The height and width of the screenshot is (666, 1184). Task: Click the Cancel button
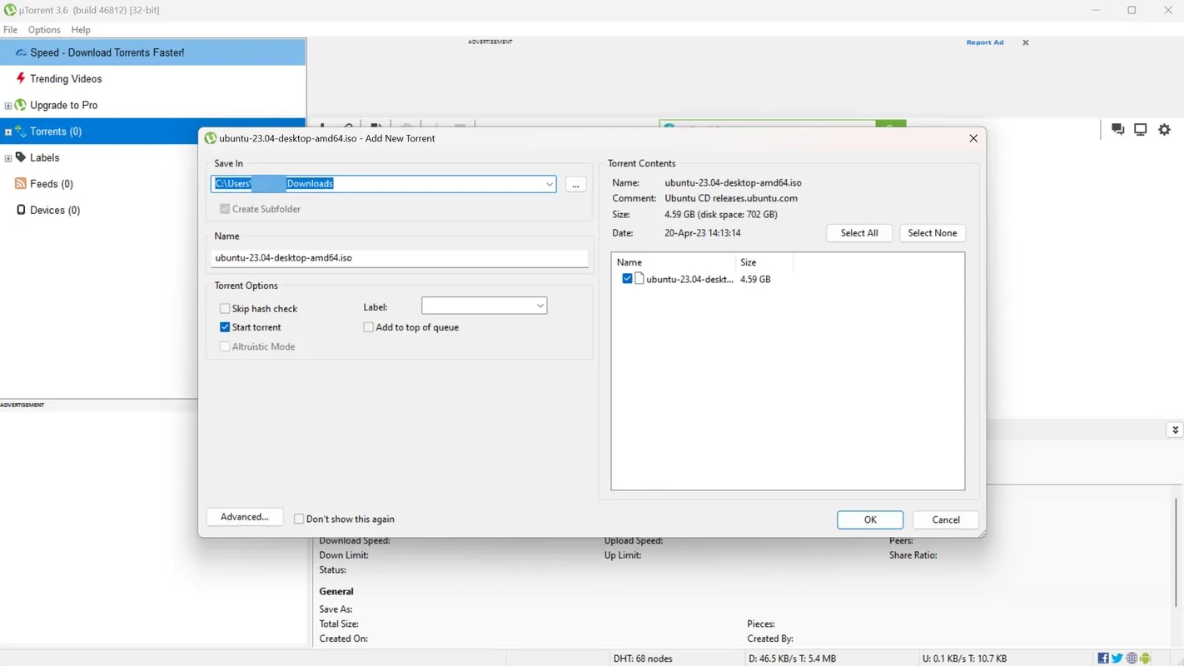(x=946, y=519)
